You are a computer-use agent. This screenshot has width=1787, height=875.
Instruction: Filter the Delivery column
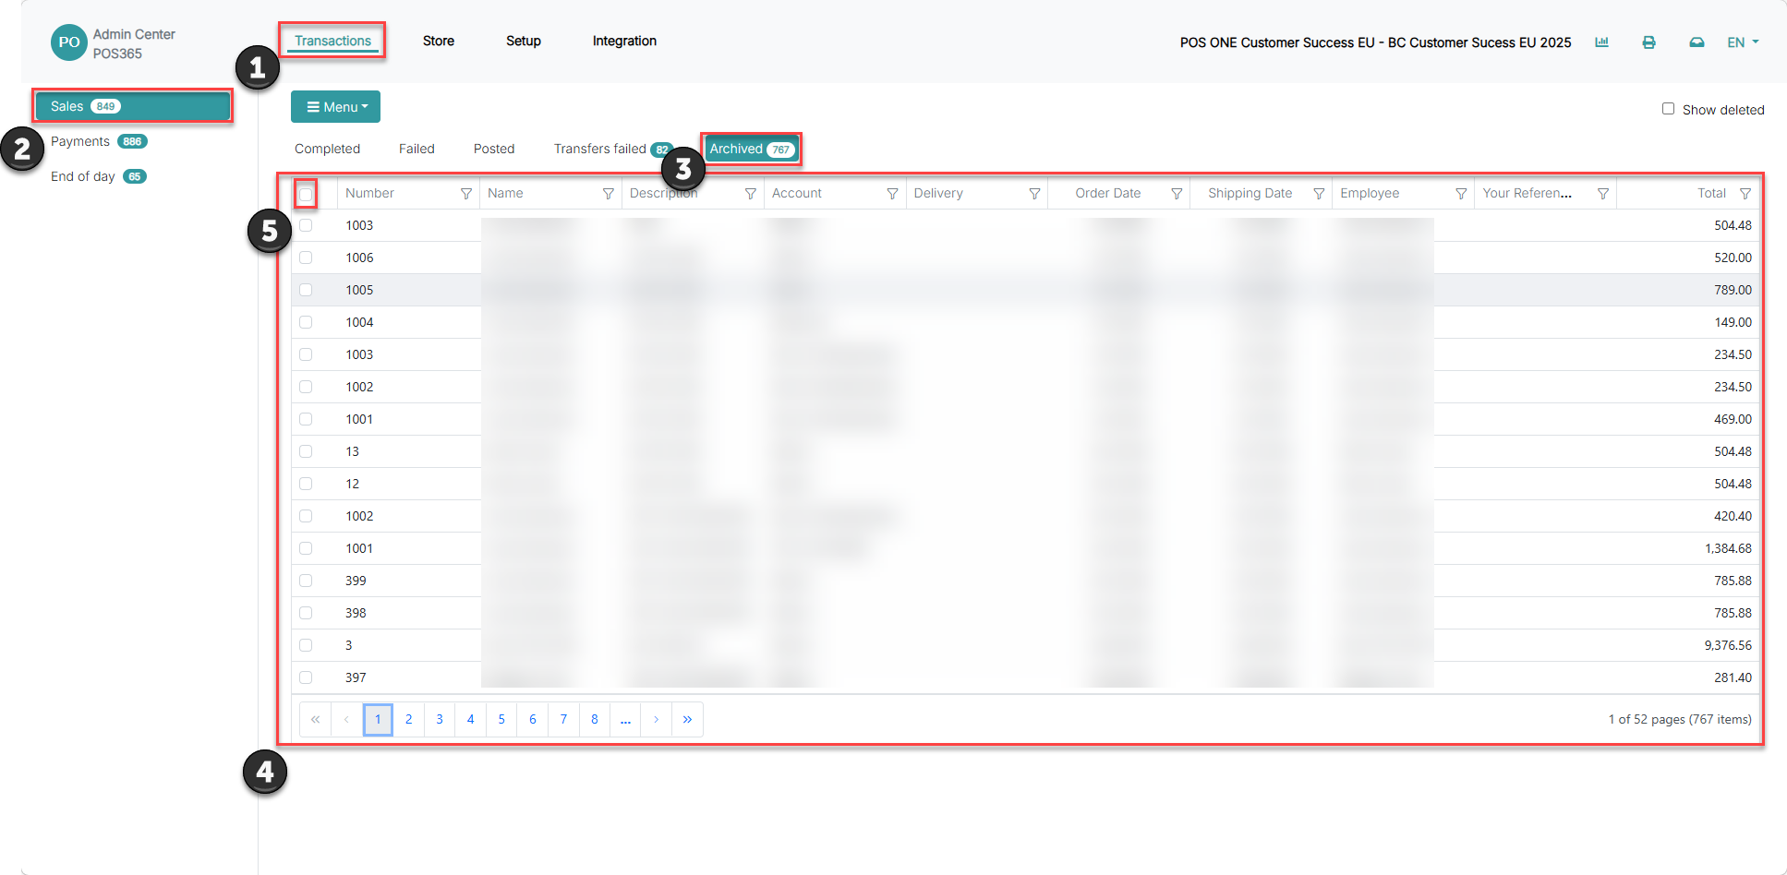pos(1035,194)
